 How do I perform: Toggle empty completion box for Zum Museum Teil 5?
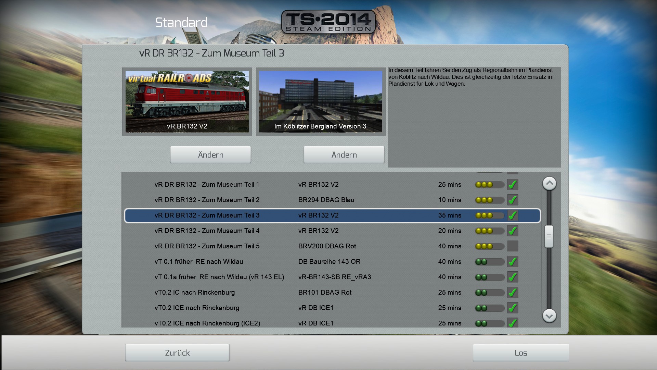click(x=512, y=246)
